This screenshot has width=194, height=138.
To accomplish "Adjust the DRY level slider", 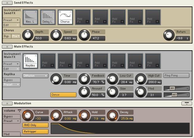I will point(177,88).
